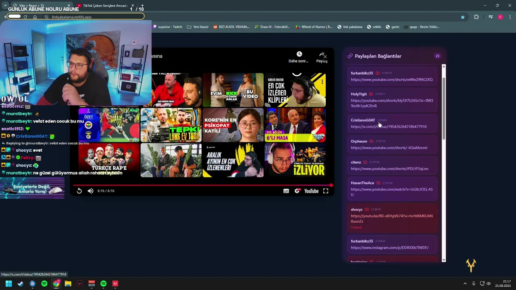Click the shared links panel scrollbar
Viewport: 516px width, 290px height.
[x=444, y=109]
